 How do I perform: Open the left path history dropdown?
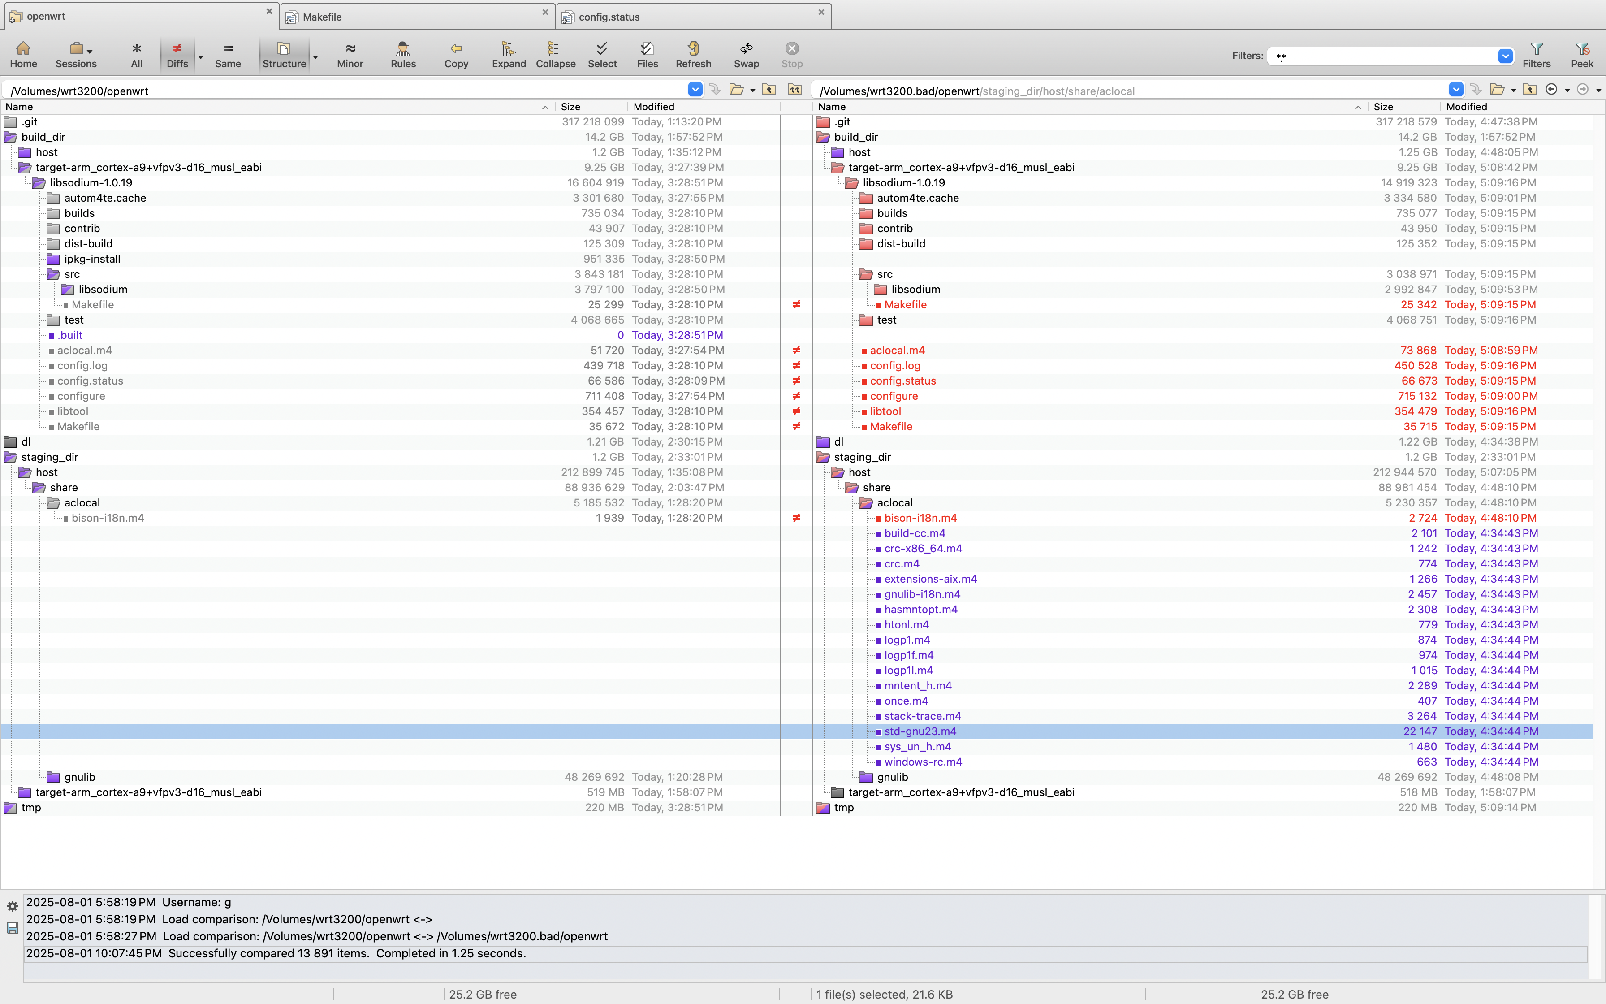[x=695, y=90]
